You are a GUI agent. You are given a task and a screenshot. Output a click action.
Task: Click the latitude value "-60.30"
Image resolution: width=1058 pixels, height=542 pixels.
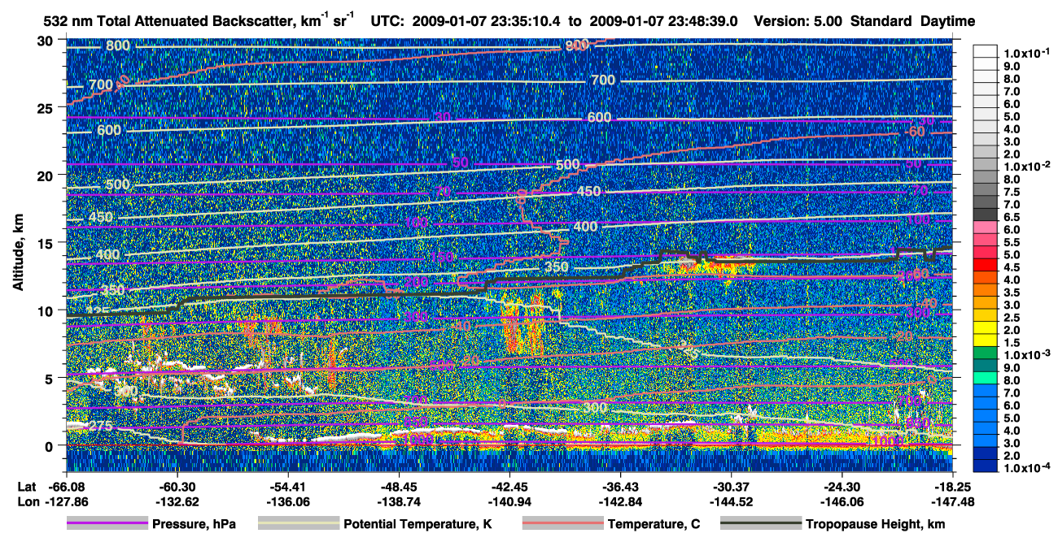click(177, 488)
